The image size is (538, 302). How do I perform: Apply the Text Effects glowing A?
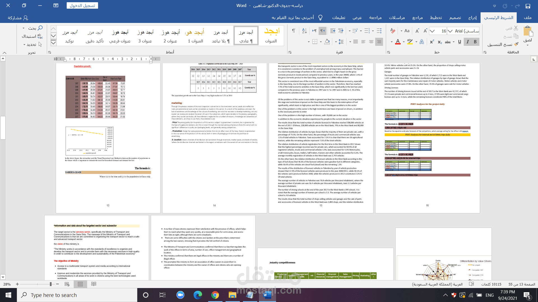pos(421,42)
